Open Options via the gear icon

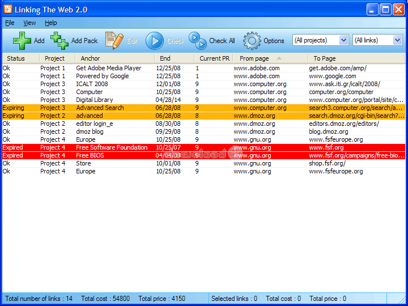click(252, 41)
